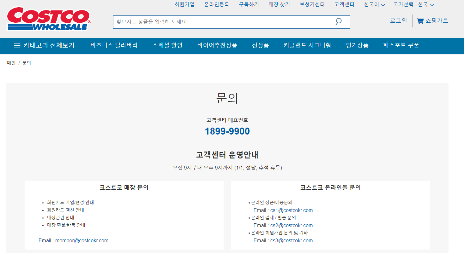Click the 구독하기 link
Screen dimensions: 464x270
(x=249, y=4)
